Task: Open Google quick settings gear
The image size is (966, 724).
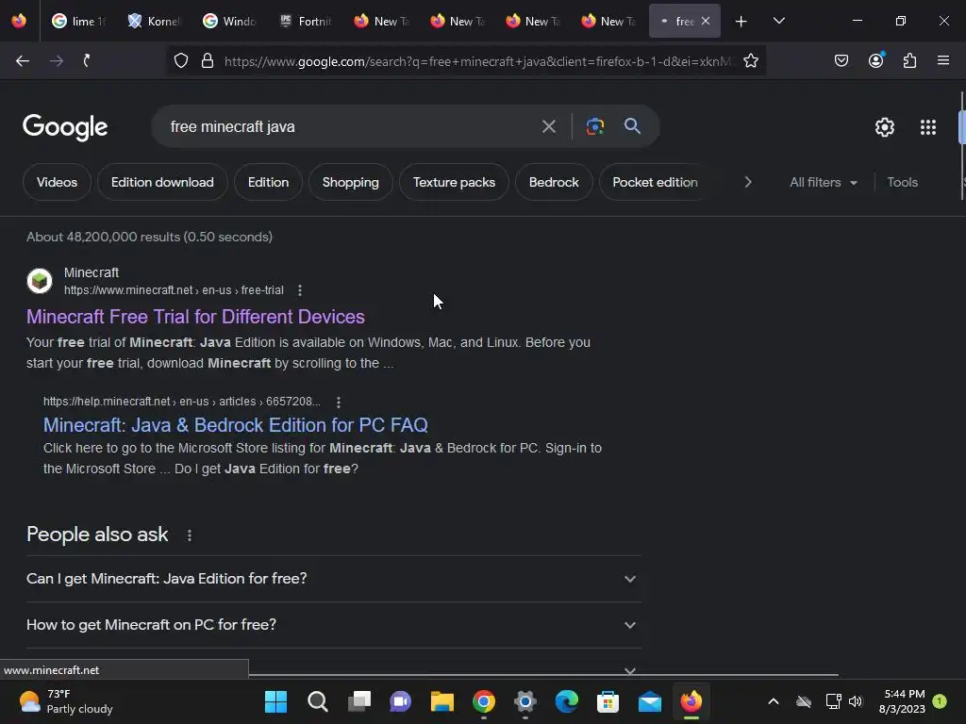Action: [885, 127]
